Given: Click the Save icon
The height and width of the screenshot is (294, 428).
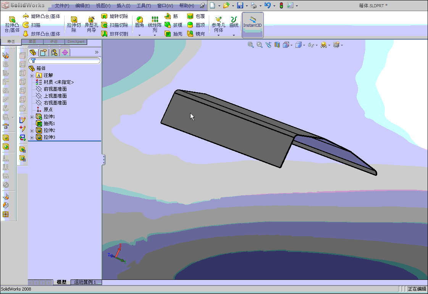Looking at the screenshot, I should pos(240,5).
